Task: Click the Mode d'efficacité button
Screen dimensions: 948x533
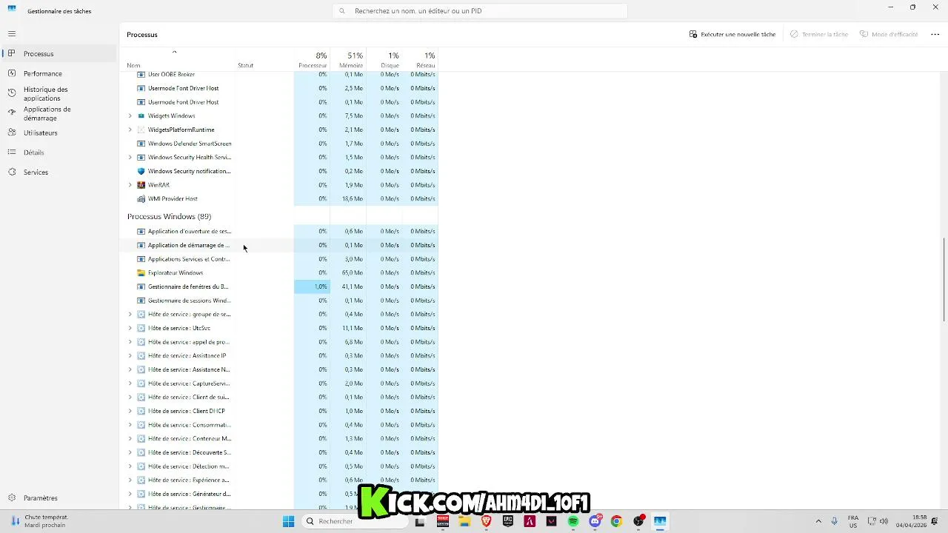Action: click(889, 34)
